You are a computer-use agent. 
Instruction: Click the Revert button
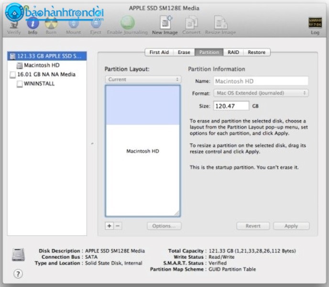253,226
